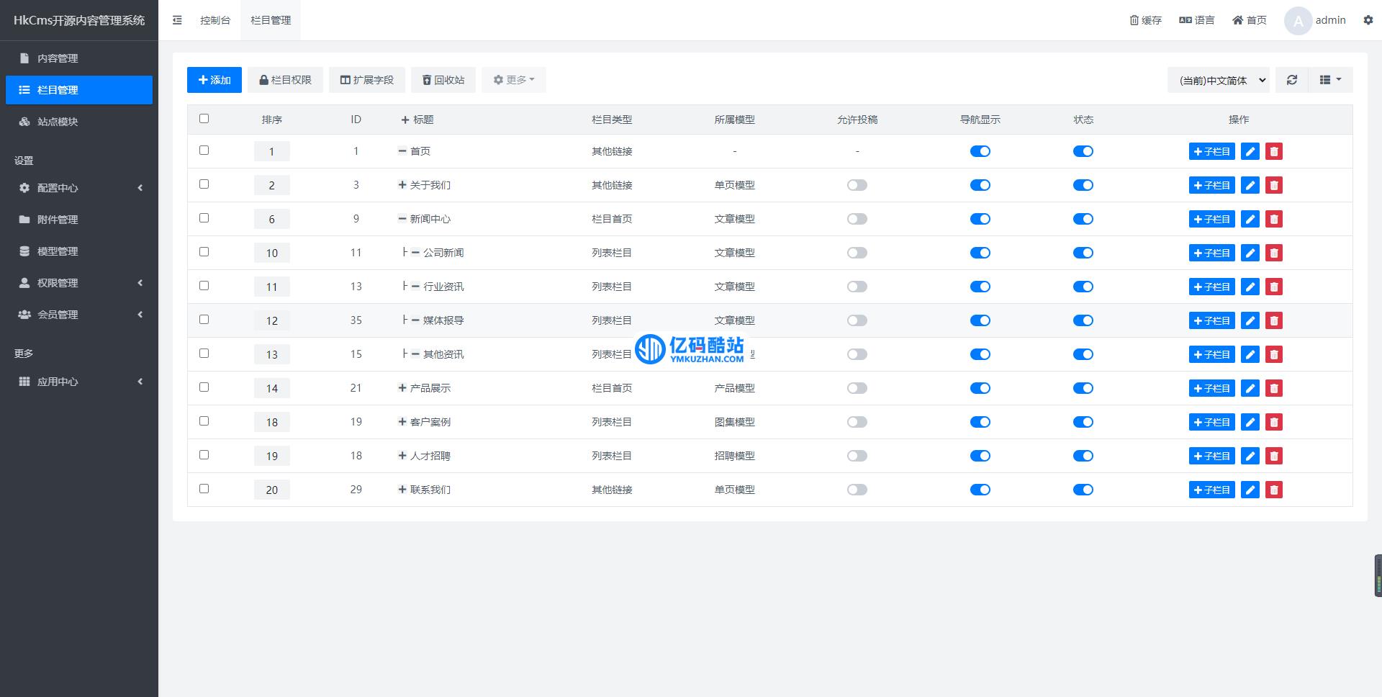The image size is (1382, 697).
Task: Open the column view list dropdown
Action: (x=1330, y=80)
